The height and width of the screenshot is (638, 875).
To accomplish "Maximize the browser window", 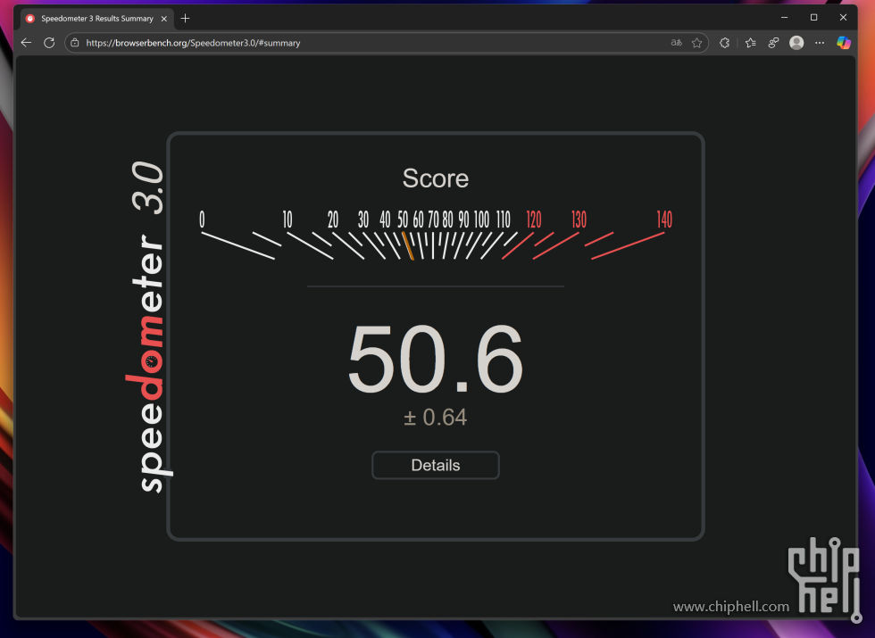I will [x=813, y=17].
